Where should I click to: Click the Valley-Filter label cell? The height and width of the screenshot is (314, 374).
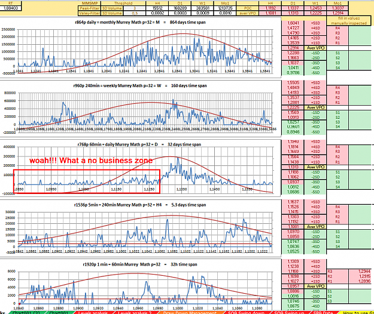89,13
